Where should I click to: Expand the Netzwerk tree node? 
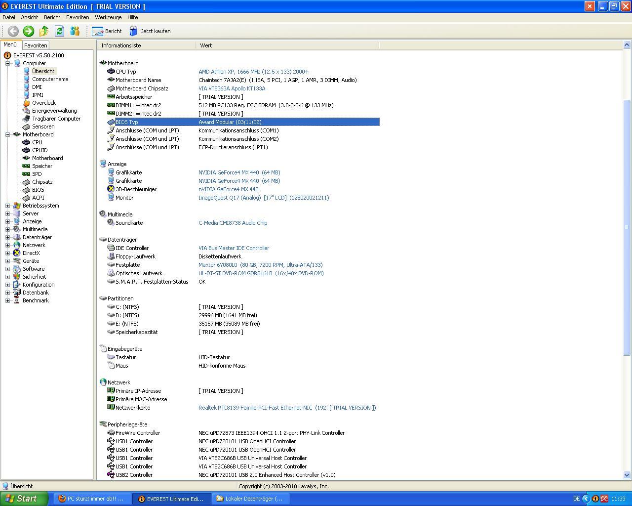pyautogui.click(x=7, y=245)
